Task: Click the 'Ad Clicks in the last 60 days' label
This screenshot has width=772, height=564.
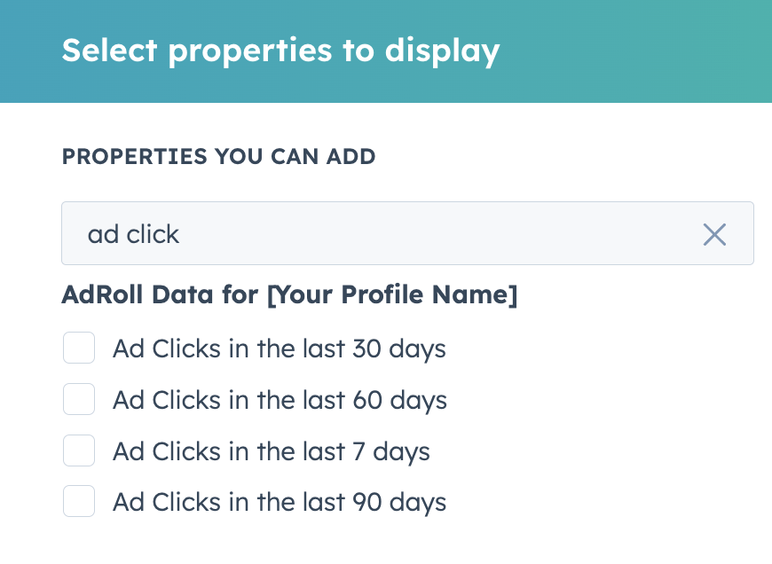Action: coord(280,400)
